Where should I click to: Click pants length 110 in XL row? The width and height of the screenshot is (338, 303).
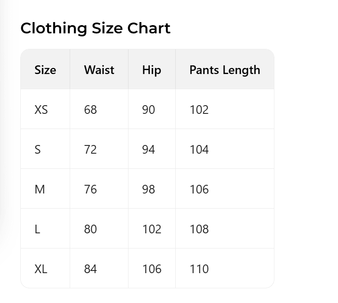coord(199,269)
